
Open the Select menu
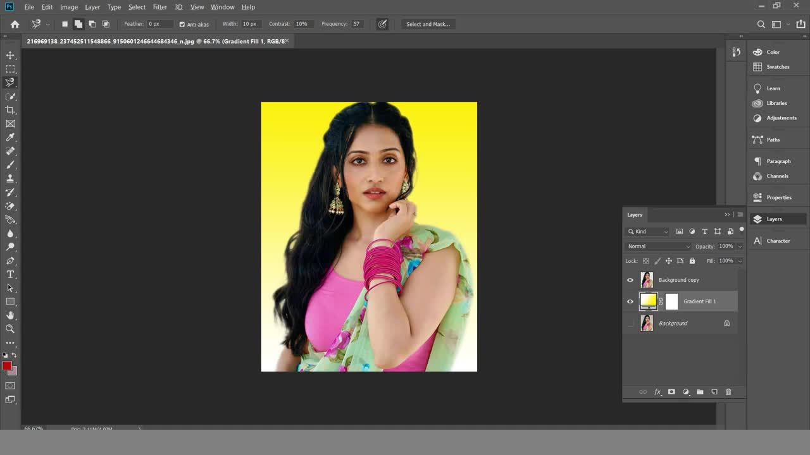click(137, 7)
